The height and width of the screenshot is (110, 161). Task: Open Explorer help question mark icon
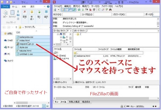click(x=48, y=6)
